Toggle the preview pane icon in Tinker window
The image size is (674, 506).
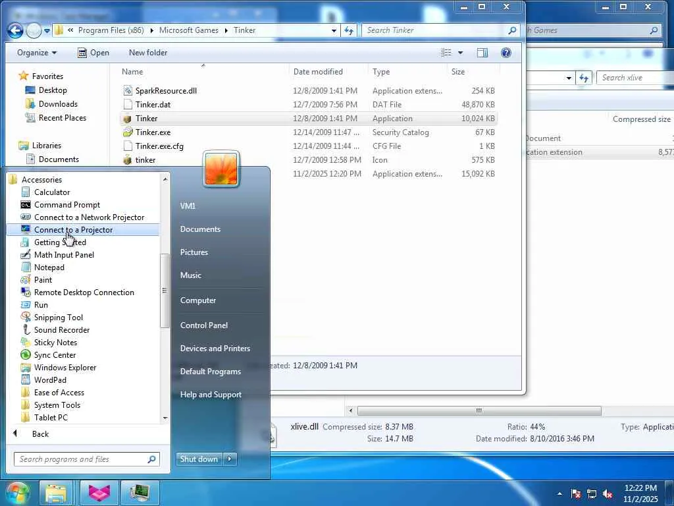pyautogui.click(x=482, y=53)
